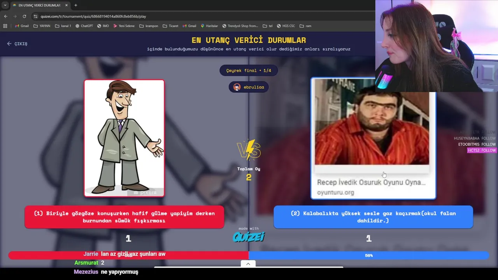Open the kanal 1 bookmark folder
The width and height of the screenshot is (498, 280).
pyautogui.click(x=63, y=26)
